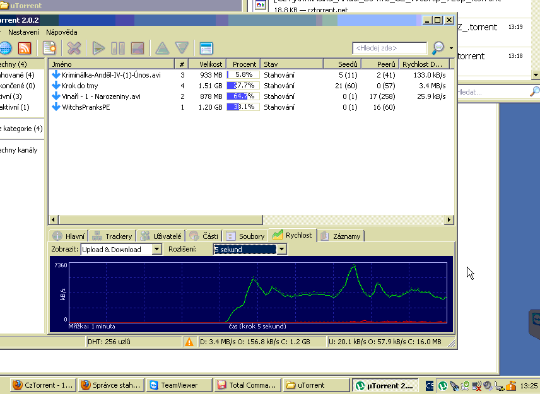The width and height of the screenshot is (540, 394).
Task: Click the download arrow icon for WitchsPranksPE
Action: (56, 107)
